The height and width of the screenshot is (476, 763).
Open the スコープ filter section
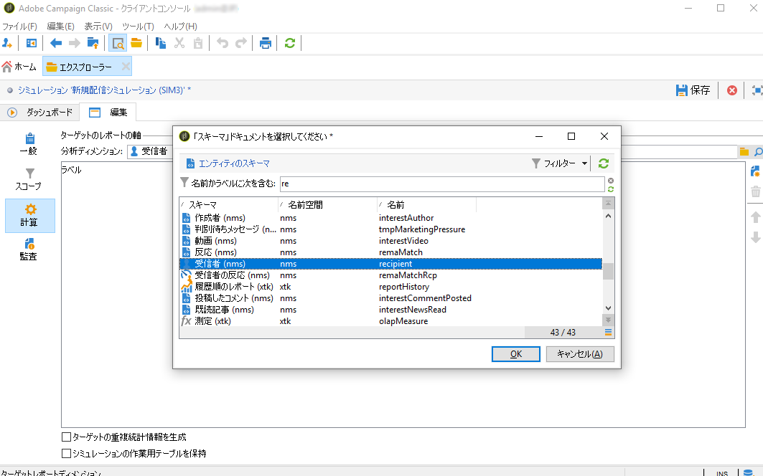(x=29, y=179)
